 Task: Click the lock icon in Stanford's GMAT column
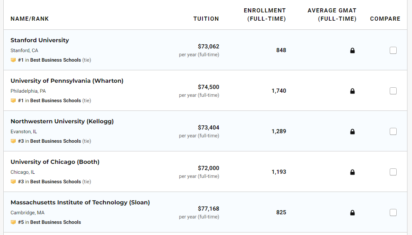point(352,50)
